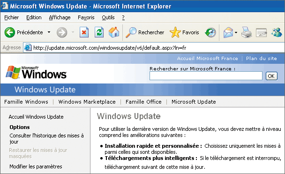Click the Adresse label

[12, 47]
